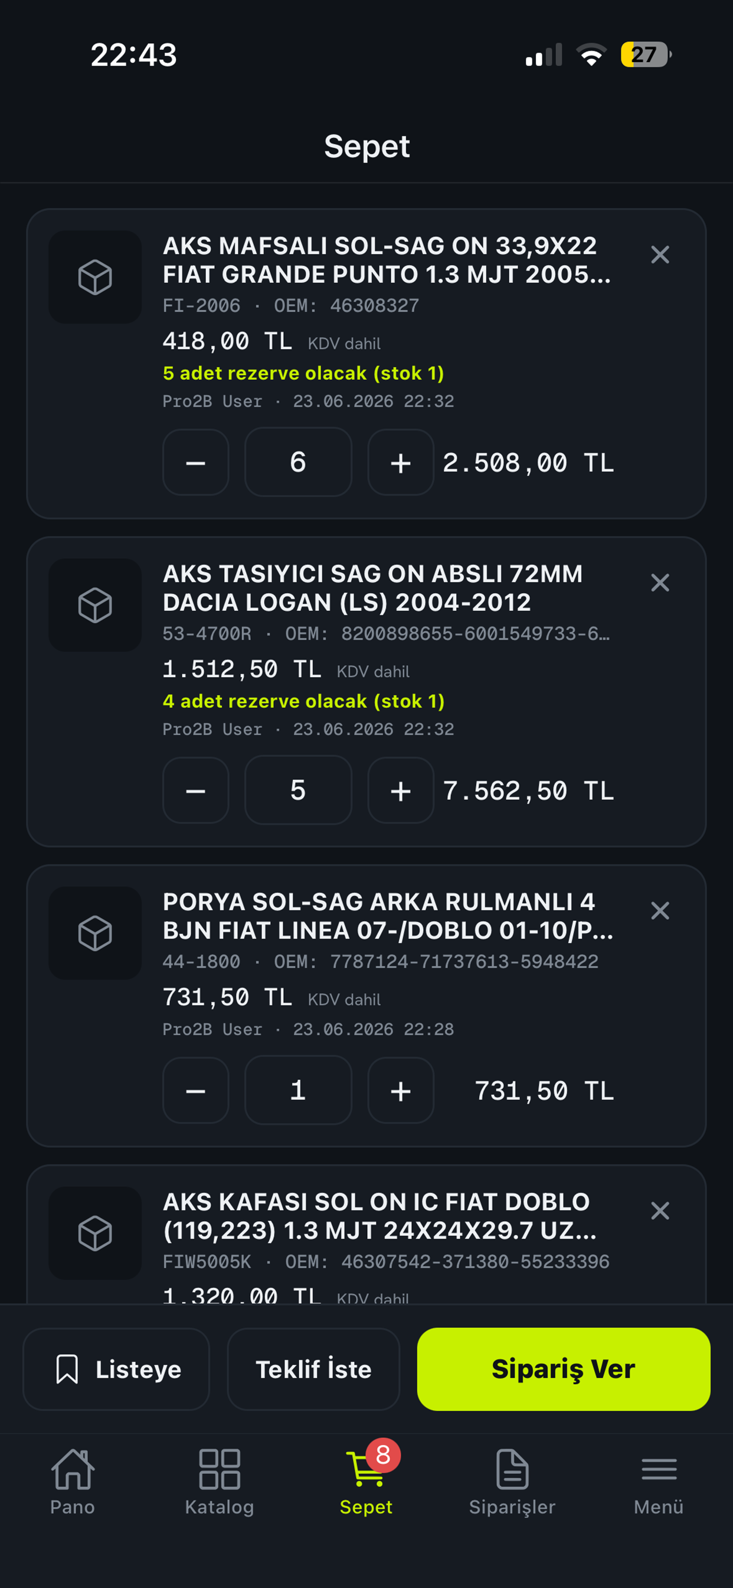
Task: Increase quantity of AKS TASIYICI item
Action: pos(401,790)
